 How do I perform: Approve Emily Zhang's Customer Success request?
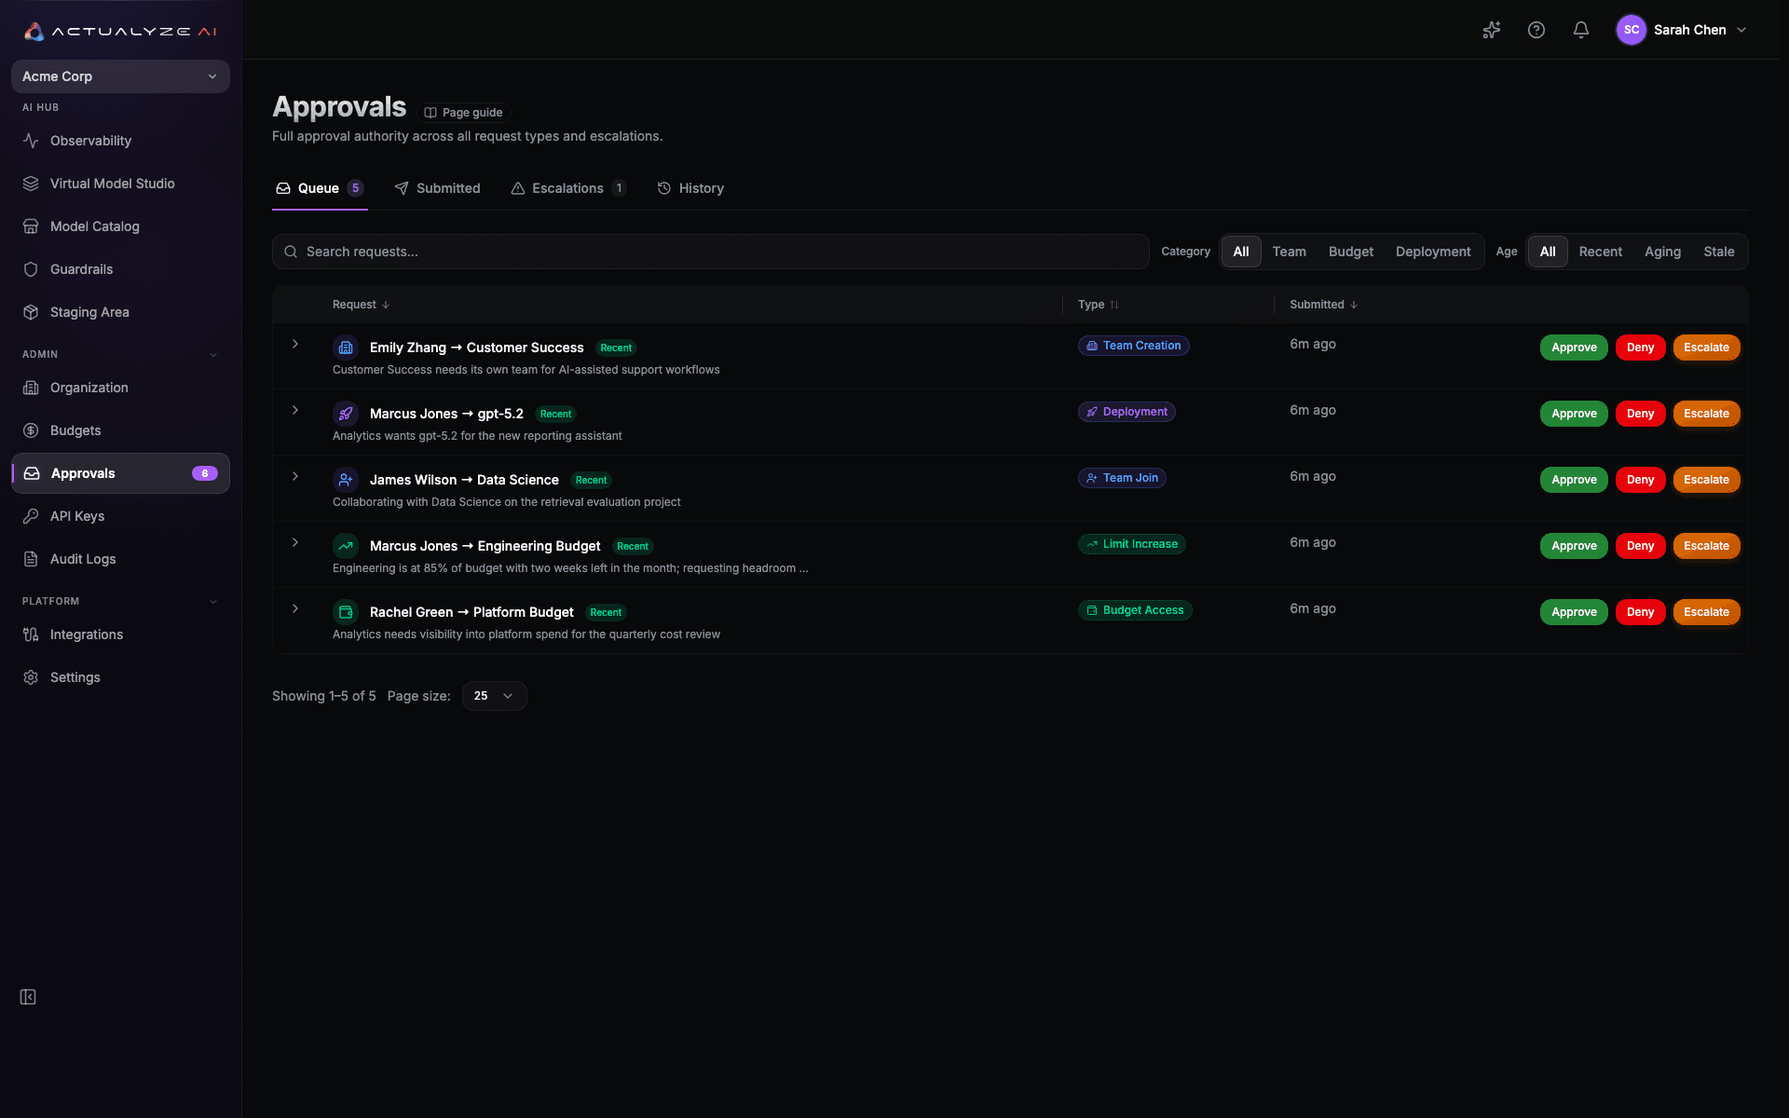pos(1574,348)
